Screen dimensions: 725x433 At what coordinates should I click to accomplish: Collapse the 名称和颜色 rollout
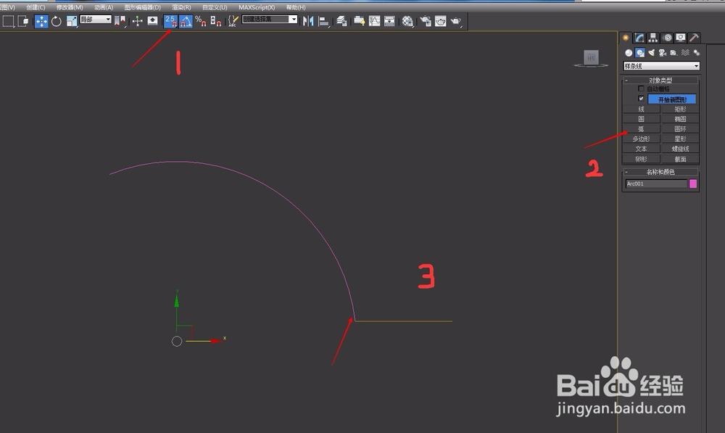pyautogui.click(x=660, y=172)
